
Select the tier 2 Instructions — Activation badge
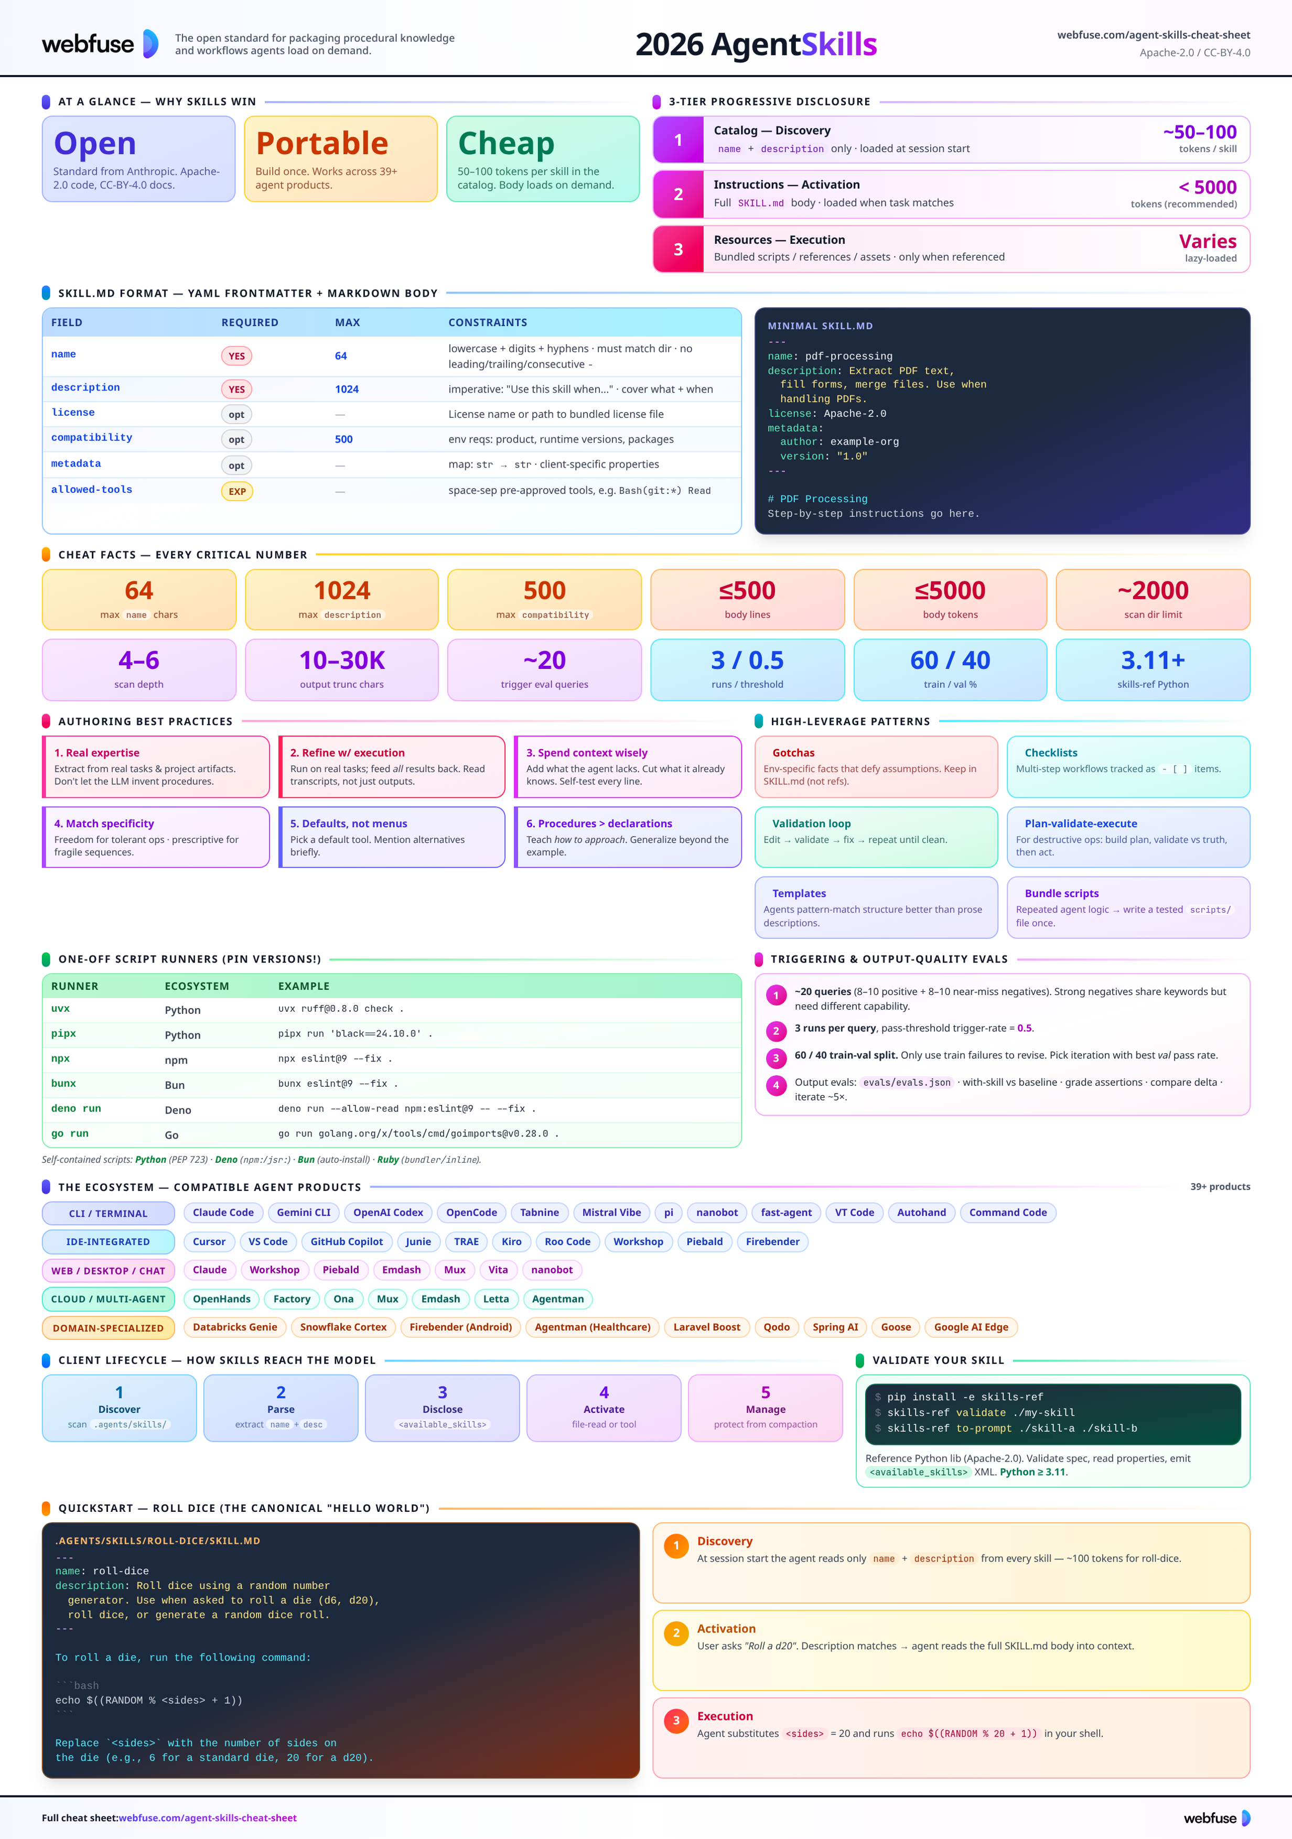pyautogui.click(x=677, y=194)
